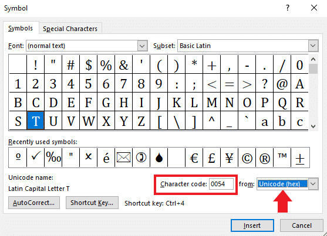Image resolution: width=327 pixels, height=236 pixels.
Task: Select the less-than < symbol
Action: click(x=212, y=83)
